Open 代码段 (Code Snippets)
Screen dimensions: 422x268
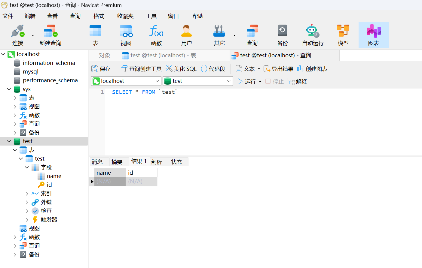pos(213,69)
